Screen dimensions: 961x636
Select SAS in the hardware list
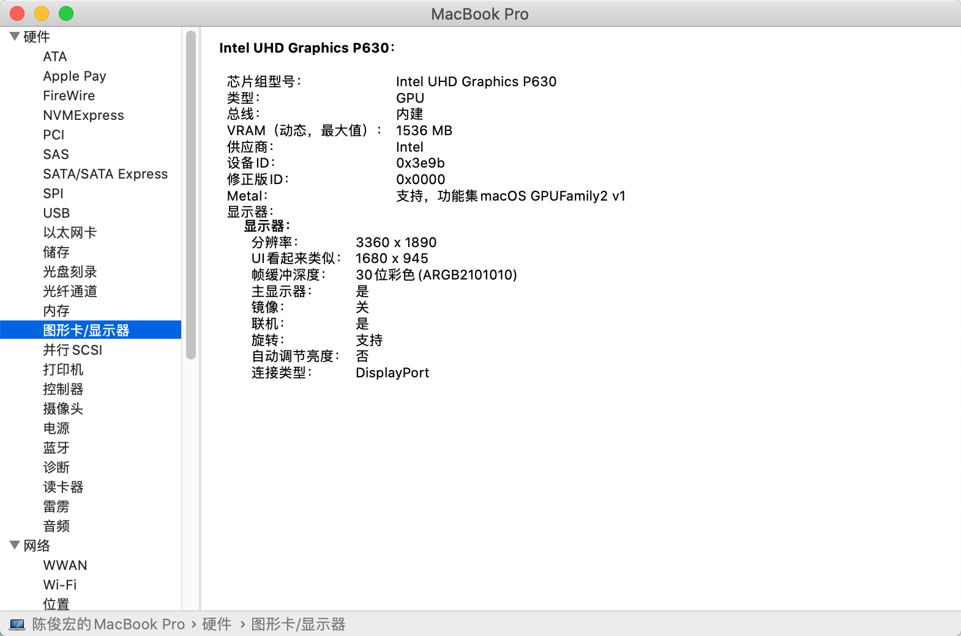pyautogui.click(x=56, y=155)
